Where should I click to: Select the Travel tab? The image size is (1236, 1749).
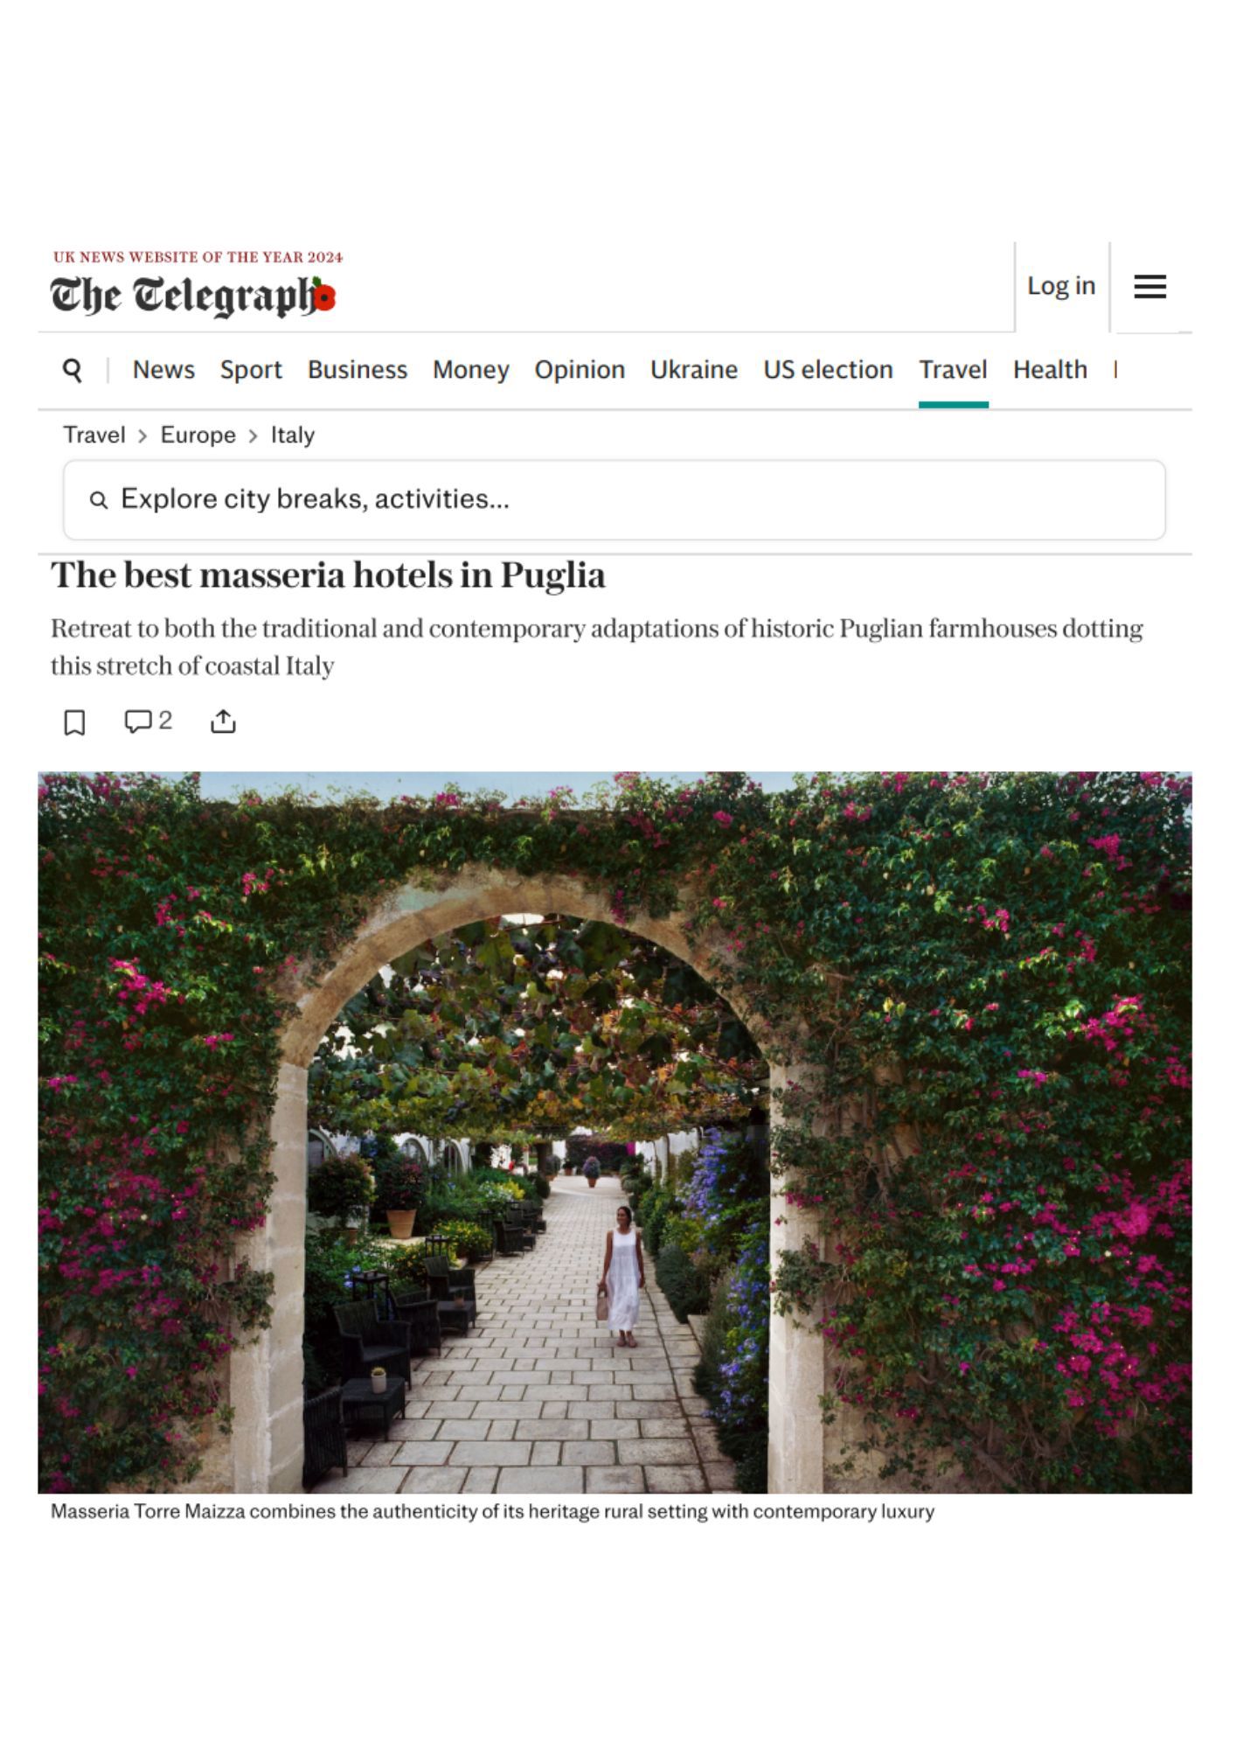[953, 370]
